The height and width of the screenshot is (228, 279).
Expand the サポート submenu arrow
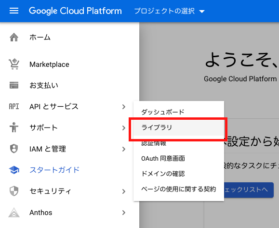point(124,128)
